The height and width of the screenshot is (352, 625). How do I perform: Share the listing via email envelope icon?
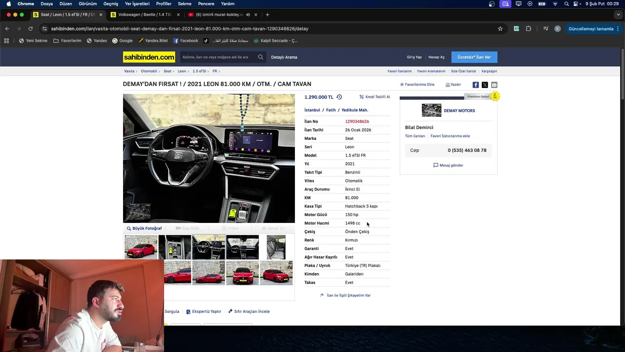tap(494, 85)
